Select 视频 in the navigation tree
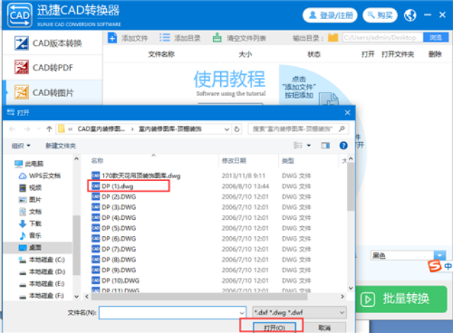 30,188
